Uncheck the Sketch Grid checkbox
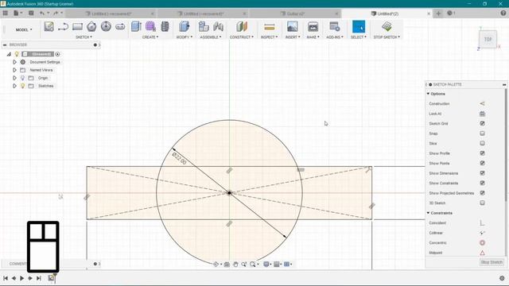Image resolution: width=509 pixels, height=286 pixels. click(482, 124)
